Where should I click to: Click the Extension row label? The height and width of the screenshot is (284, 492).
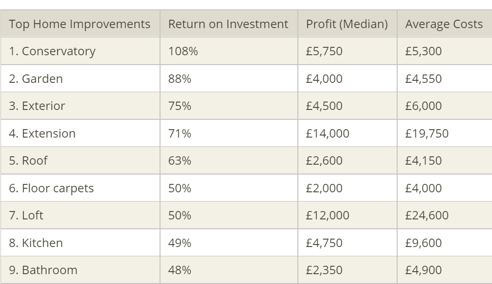click(42, 134)
